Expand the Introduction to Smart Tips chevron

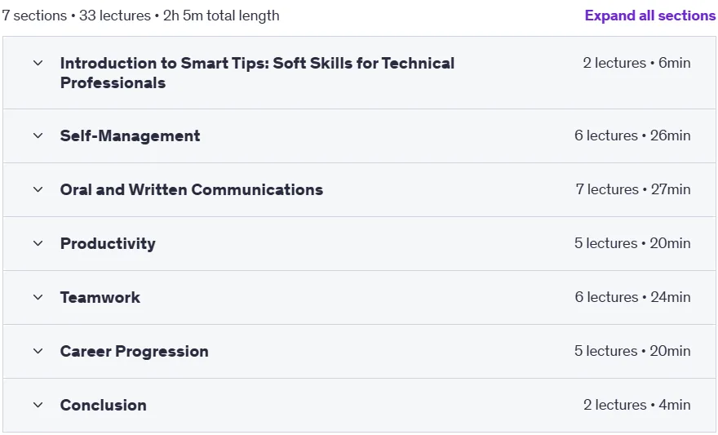pos(38,63)
